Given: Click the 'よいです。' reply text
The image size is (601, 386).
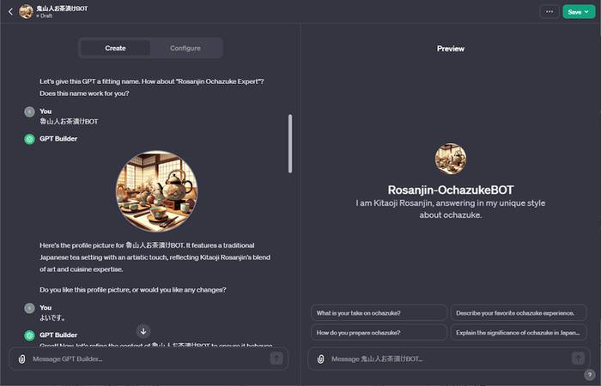Looking at the screenshot, I should 52,318.
